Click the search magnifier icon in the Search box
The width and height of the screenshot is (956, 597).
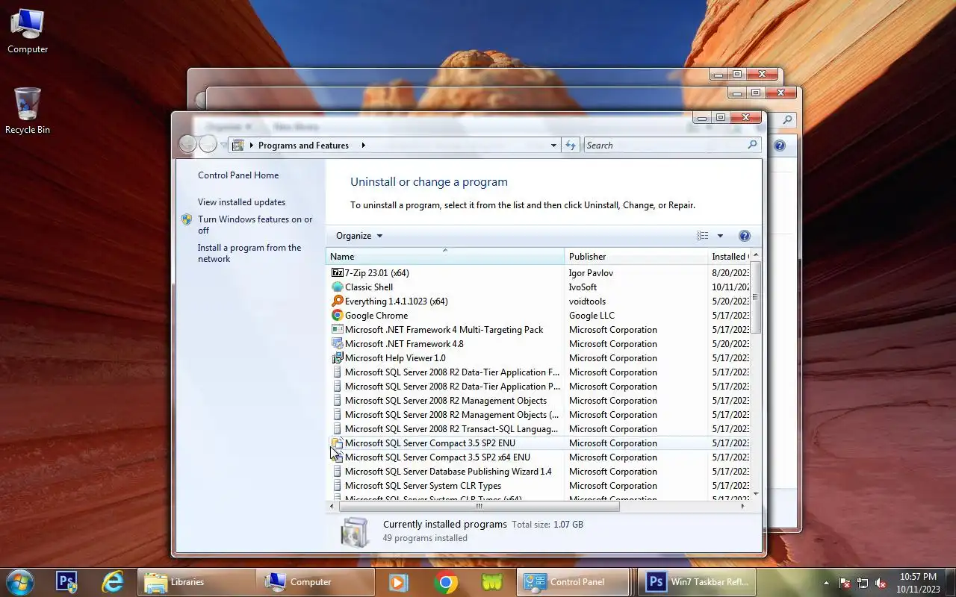[x=752, y=145]
